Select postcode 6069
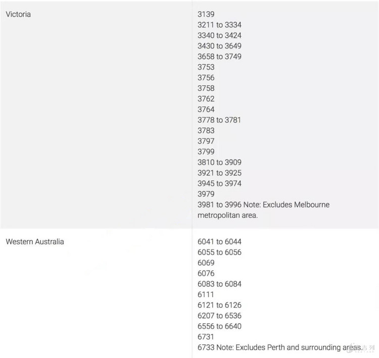 coord(206,263)
